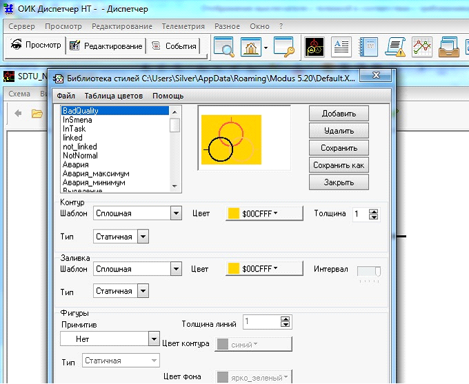This screenshot has width=469, height=384.
Task: Open the Примитив dropdown showing Нет
Action: pos(154,339)
